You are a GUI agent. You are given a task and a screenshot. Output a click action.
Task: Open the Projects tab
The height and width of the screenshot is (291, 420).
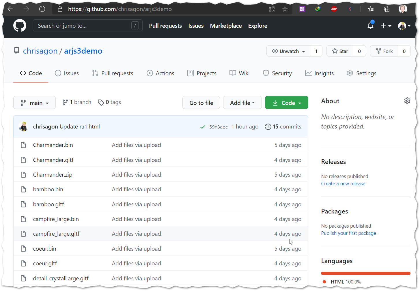(x=202, y=73)
